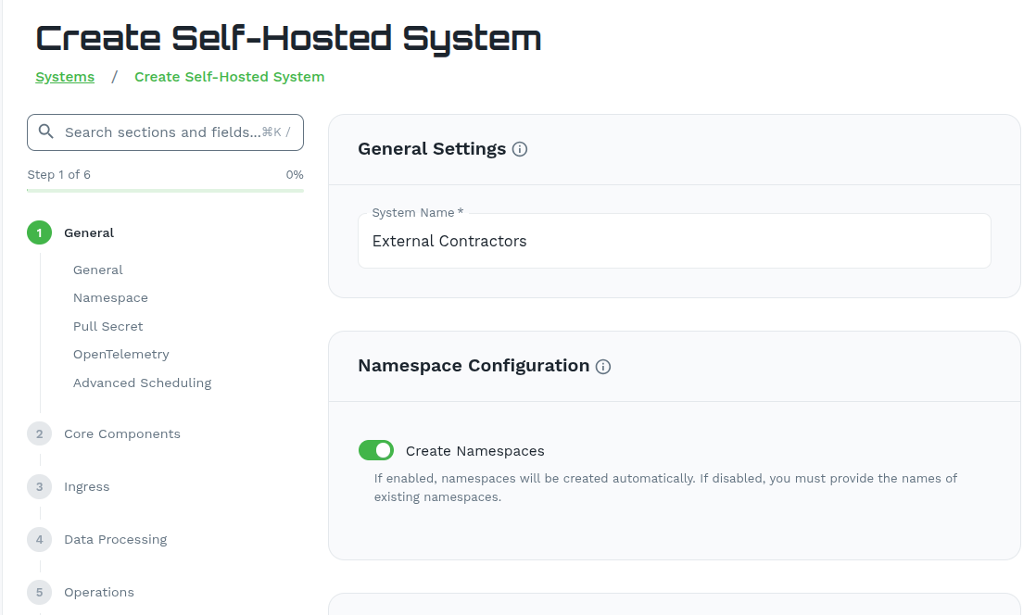Open General Settings info icon
Viewport: 1036px width, 615px height.
pyautogui.click(x=520, y=149)
